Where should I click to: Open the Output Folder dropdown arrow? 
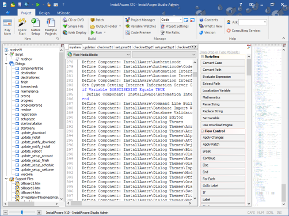(x=120, y=26)
